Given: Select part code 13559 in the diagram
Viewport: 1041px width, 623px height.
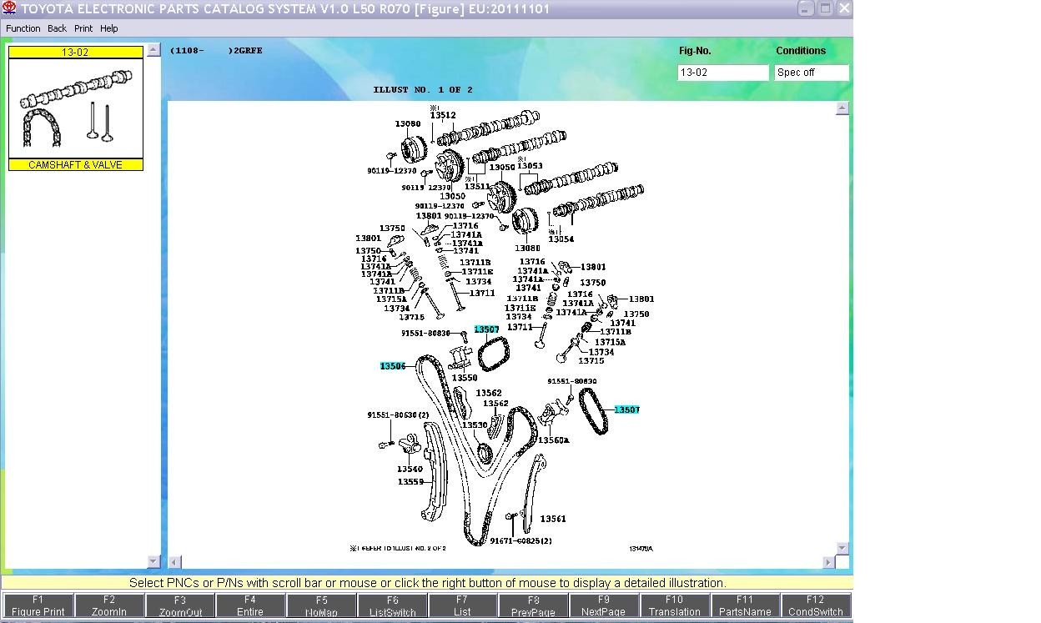Looking at the screenshot, I should (x=410, y=482).
